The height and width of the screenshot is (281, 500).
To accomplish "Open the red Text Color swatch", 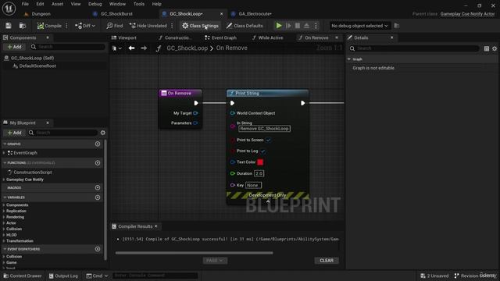I will click(260, 162).
